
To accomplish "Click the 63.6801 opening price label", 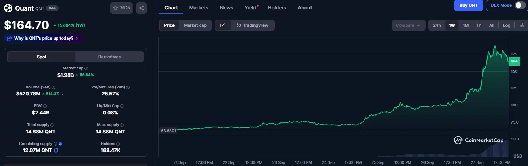I will click(168, 130).
